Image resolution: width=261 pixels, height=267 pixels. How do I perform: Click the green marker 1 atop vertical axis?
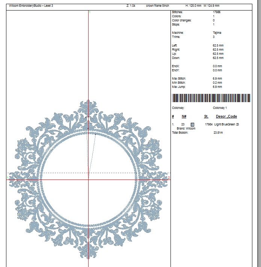[90, 12]
